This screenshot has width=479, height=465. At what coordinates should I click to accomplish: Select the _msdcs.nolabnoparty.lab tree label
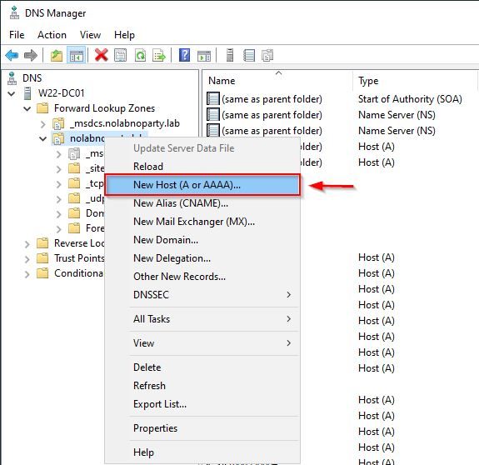click(x=125, y=123)
